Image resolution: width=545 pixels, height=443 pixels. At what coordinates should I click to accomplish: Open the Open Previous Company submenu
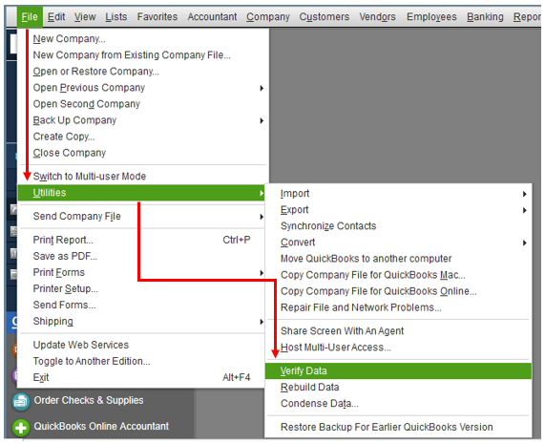click(x=141, y=88)
